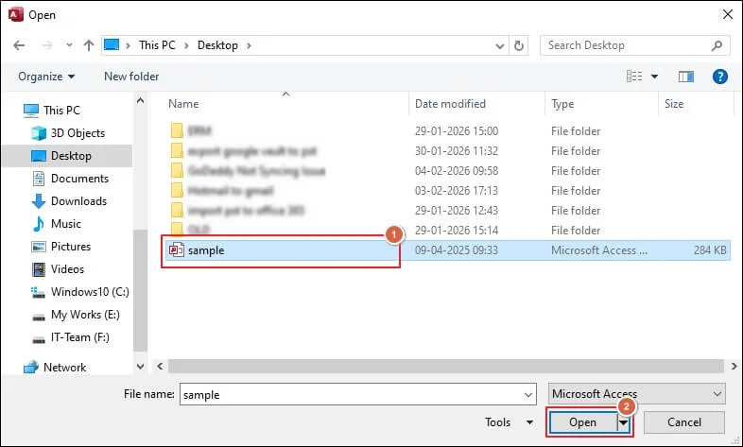Click the horizontal scrollbar of file list

445,366
